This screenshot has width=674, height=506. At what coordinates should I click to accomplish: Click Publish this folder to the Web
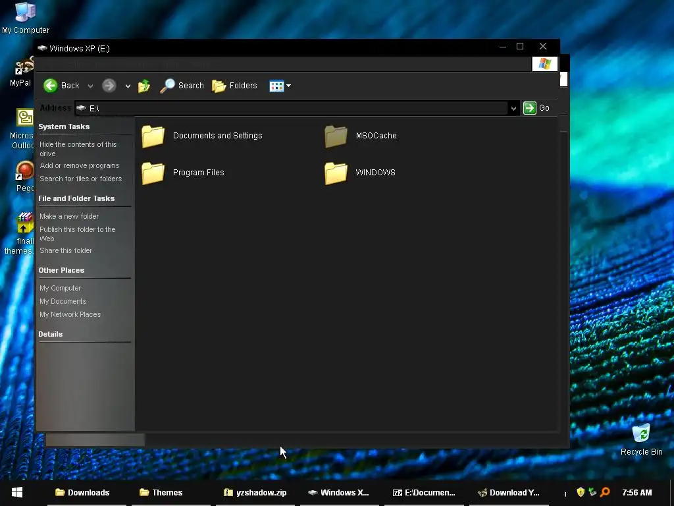[78, 234]
